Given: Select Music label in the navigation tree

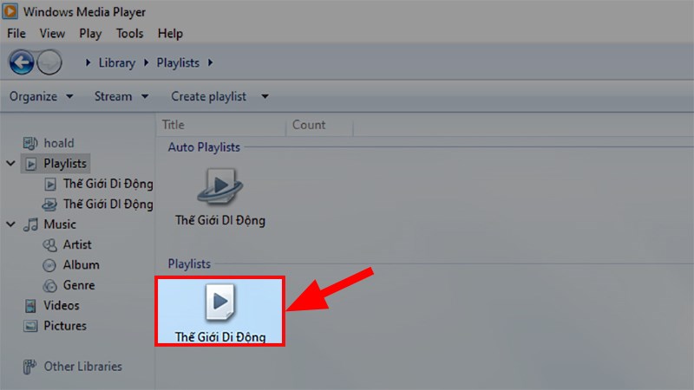Looking at the screenshot, I should tap(60, 224).
